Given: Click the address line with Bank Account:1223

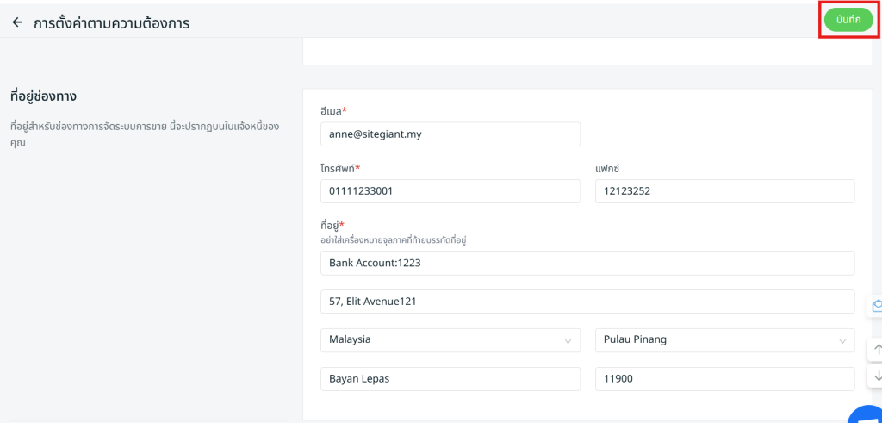Looking at the screenshot, I should 586,263.
